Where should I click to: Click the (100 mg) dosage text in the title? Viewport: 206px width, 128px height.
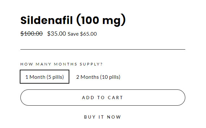pos(101,20)
